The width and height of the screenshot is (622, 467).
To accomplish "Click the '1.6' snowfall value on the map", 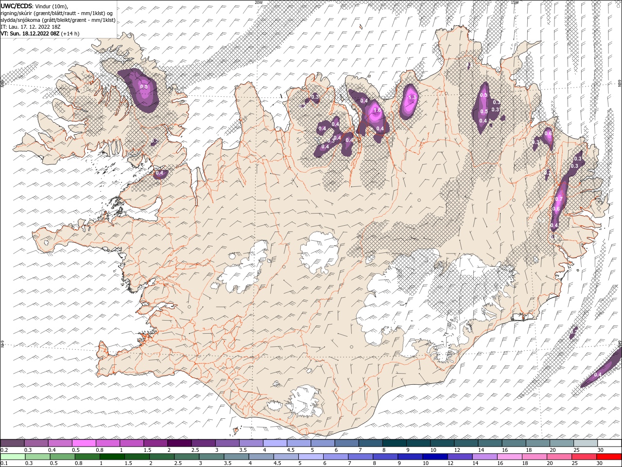I will pyautogui.click(x=377, y=110).
